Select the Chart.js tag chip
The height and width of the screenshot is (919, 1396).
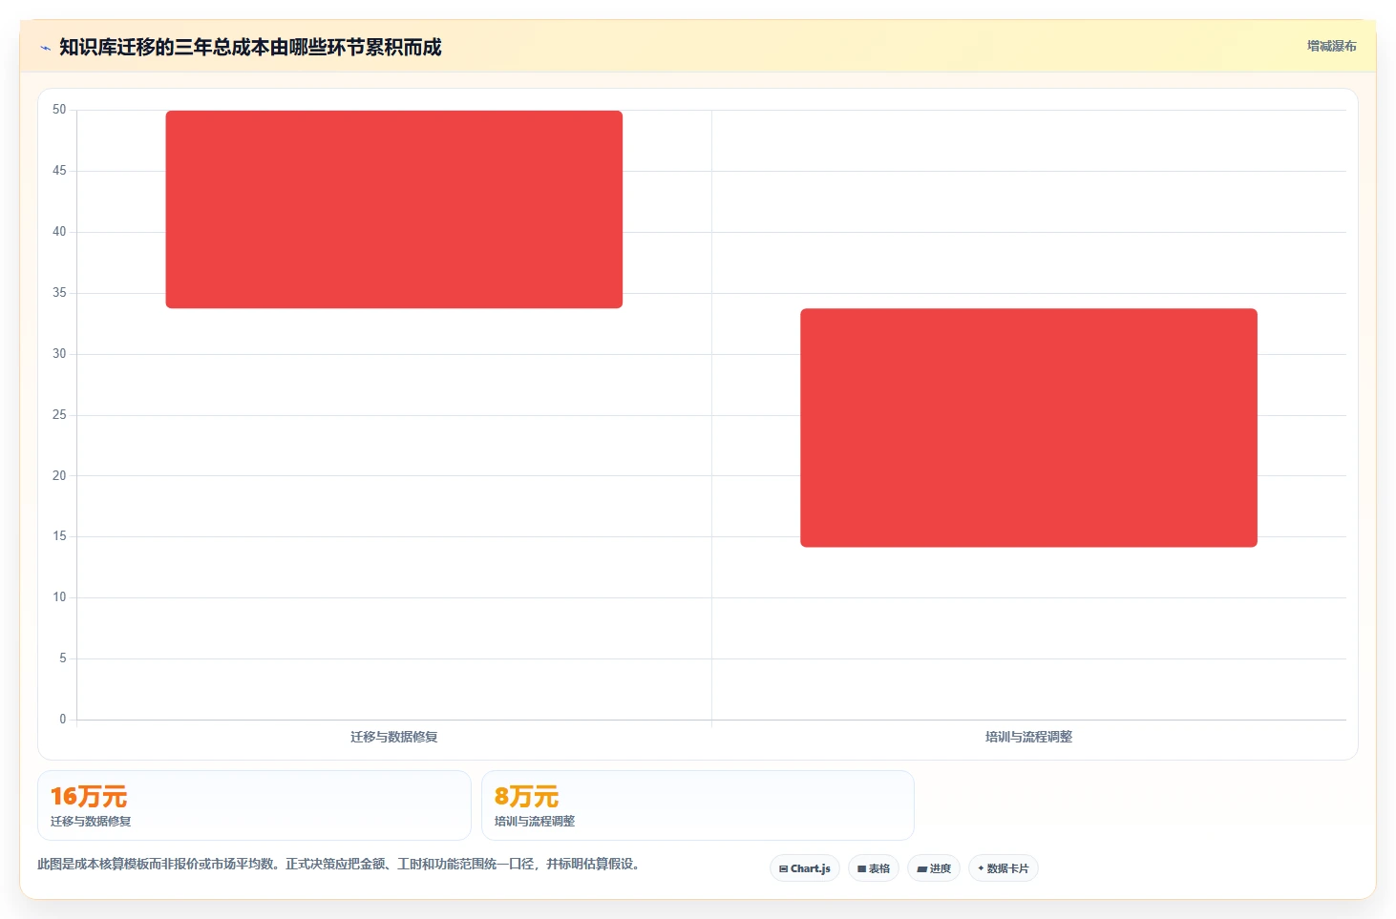pyautogui.click(x=805, y=868)
